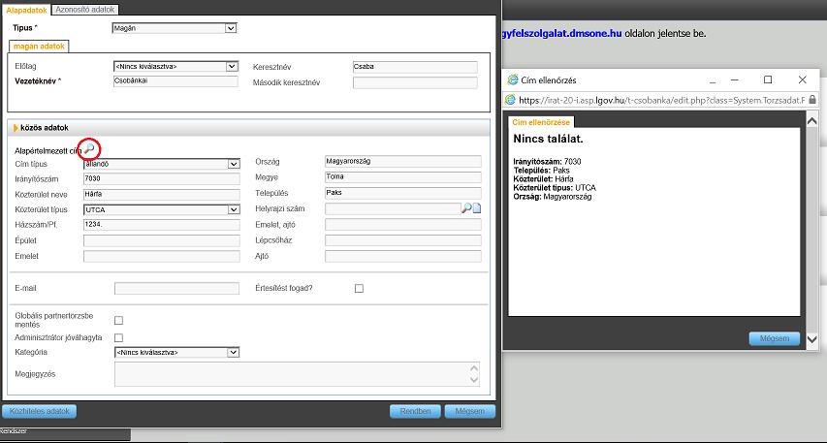Click popup scrollbar up arrow
The height and width of the screenshot is (443, 827).
coord(811,121)
